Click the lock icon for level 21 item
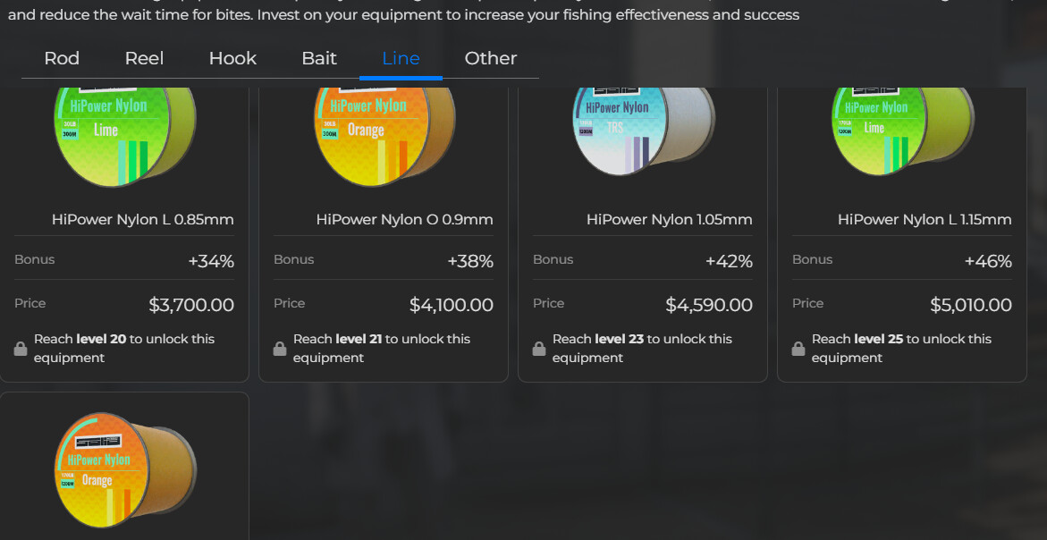Image resolution: width=1047 pixels, height=540 pixels. pyautogui.click(x=280, y=349)
